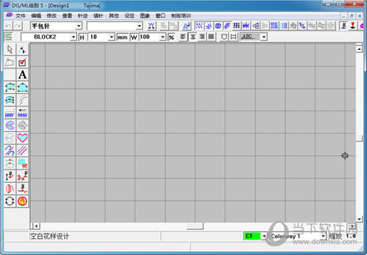Screen dimensions: 367x255
Task: Select the curved satin column tool with arch shape
Action: 10,87
